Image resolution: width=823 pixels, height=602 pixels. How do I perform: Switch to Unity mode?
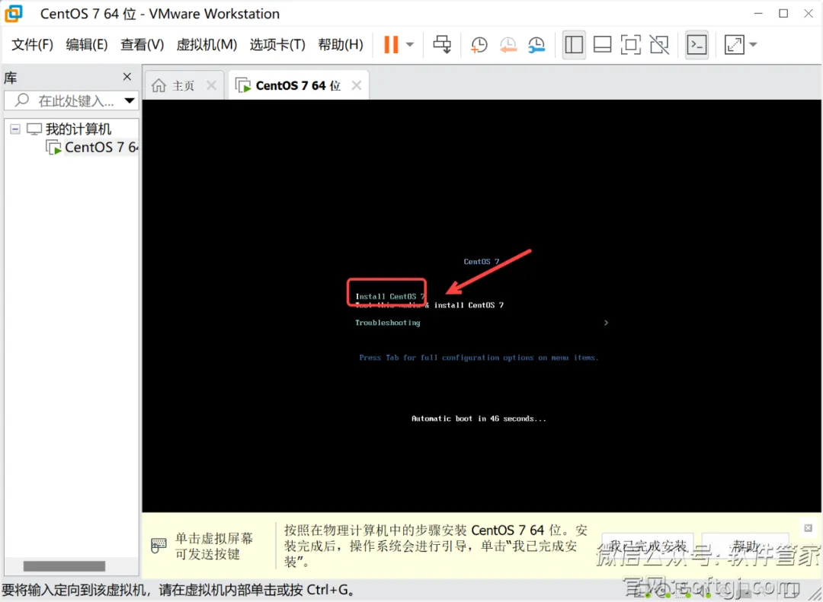pyautogui.click(x=659, y=45)
